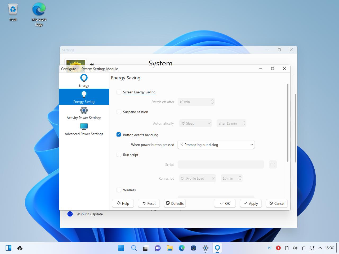Viewport: 339px width, 254px height.
Task: Open File Explorer from taskbar
Action: coord(170,248)
